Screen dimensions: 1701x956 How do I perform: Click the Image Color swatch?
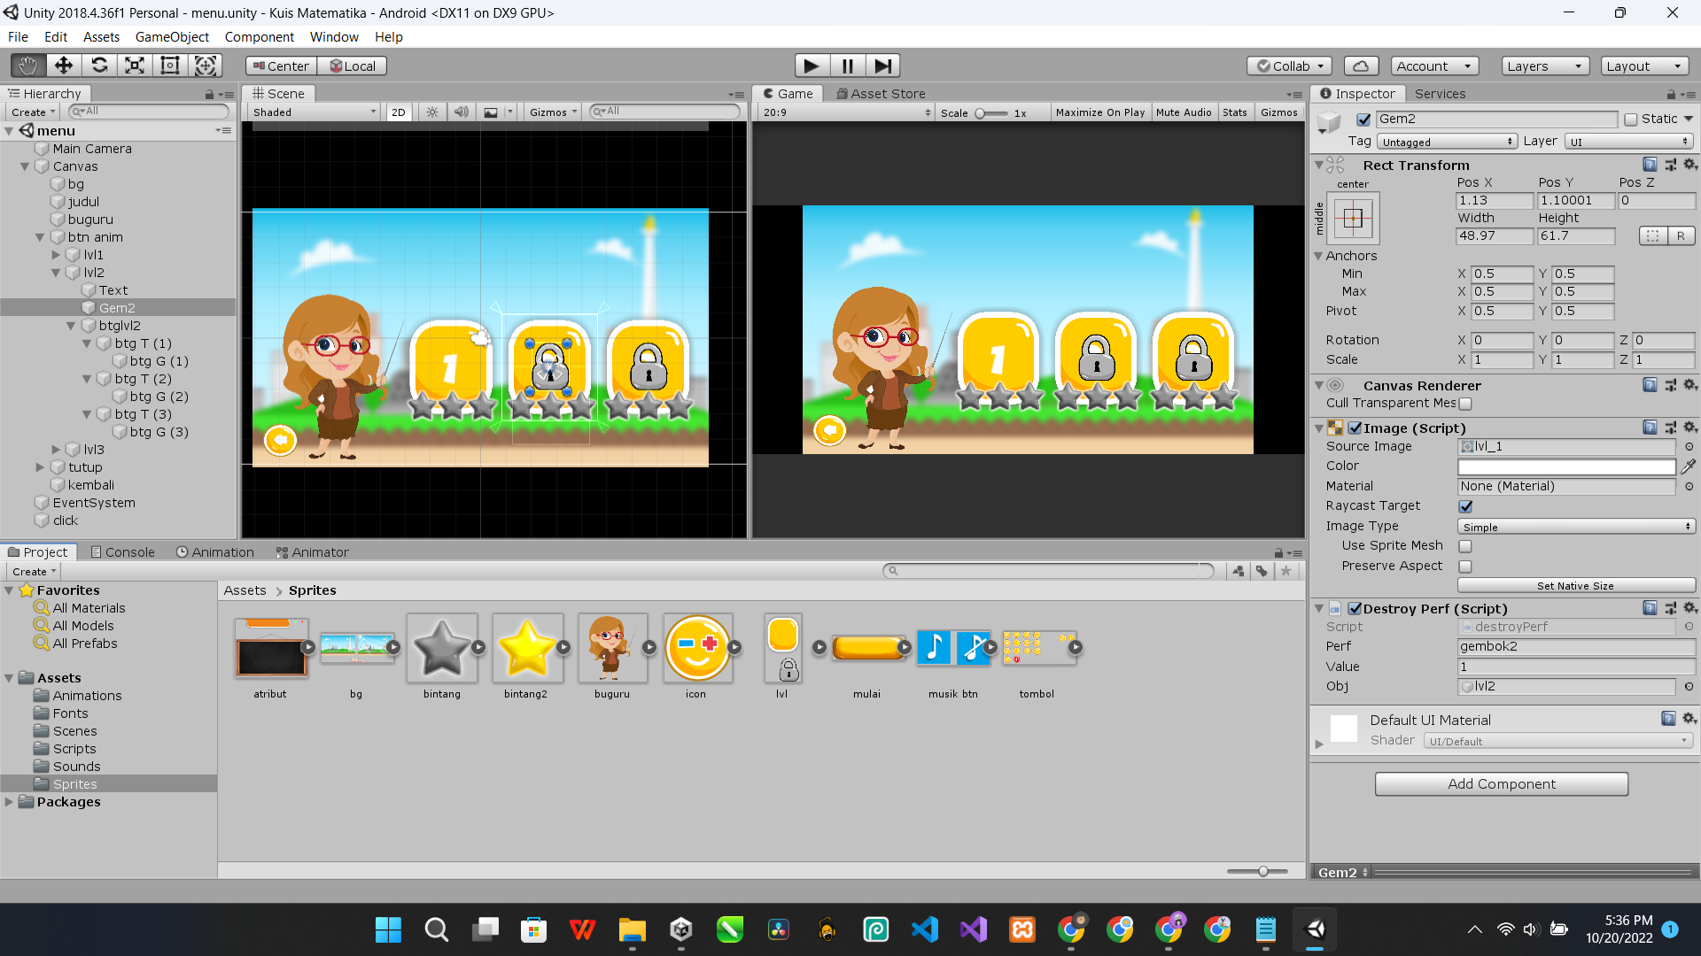(1565, 466)
